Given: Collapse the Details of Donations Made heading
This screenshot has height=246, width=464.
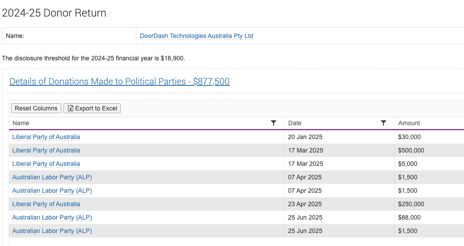Looking at the screenshot, I should 119,81.
